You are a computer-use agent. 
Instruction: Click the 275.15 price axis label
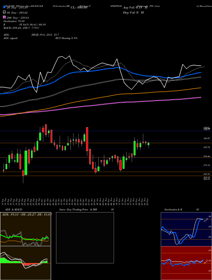[207, 165]
